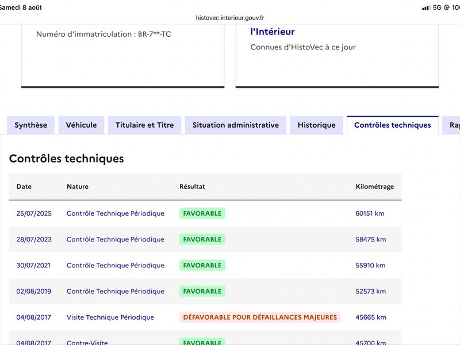
Task: Click the 25/07/2025 inspection date
Action: tap(34, 213)
